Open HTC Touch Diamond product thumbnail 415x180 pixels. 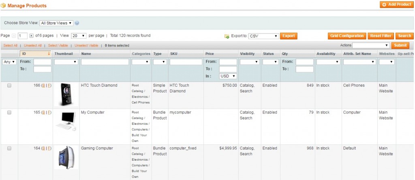66,95
